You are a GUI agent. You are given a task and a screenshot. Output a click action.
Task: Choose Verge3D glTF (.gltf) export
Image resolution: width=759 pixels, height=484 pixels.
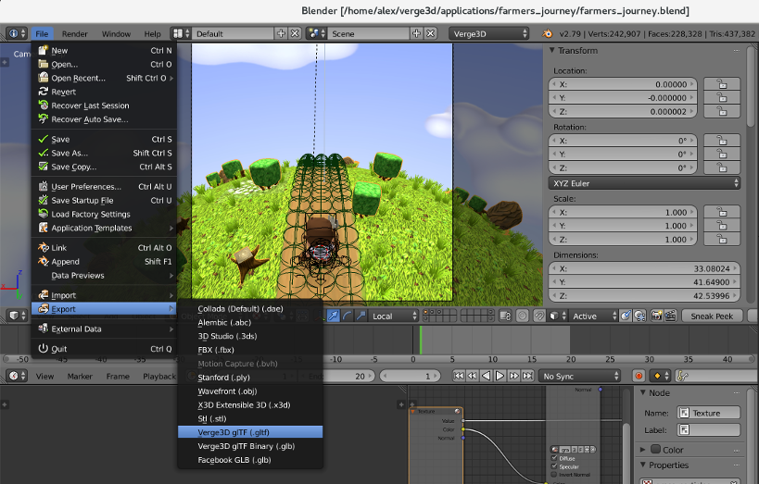250,432
